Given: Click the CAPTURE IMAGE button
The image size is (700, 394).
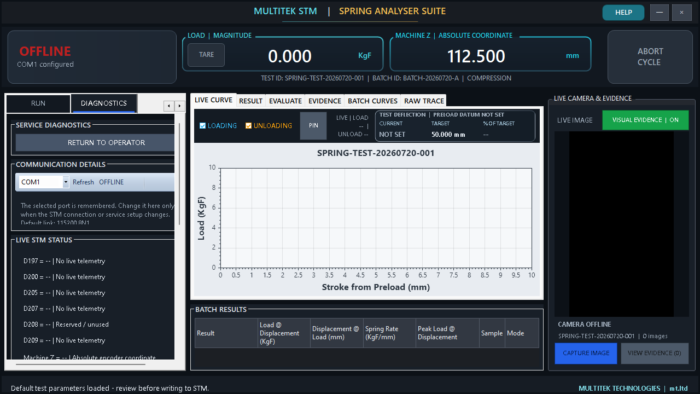Looking at the screenshot, I should [586, 354].
